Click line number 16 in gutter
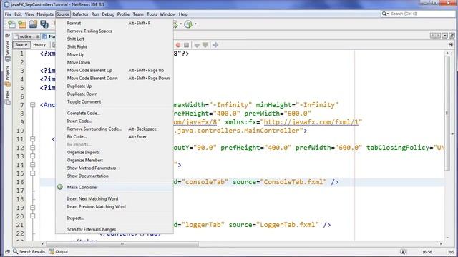This screenshot has height=257, width=458. click(20, 182)
